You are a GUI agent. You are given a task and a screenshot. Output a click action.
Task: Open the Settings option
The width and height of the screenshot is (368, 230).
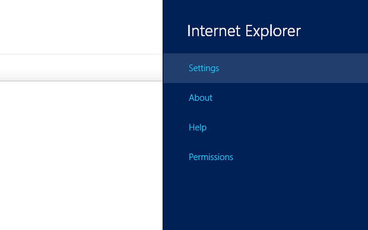coord(204,68)
